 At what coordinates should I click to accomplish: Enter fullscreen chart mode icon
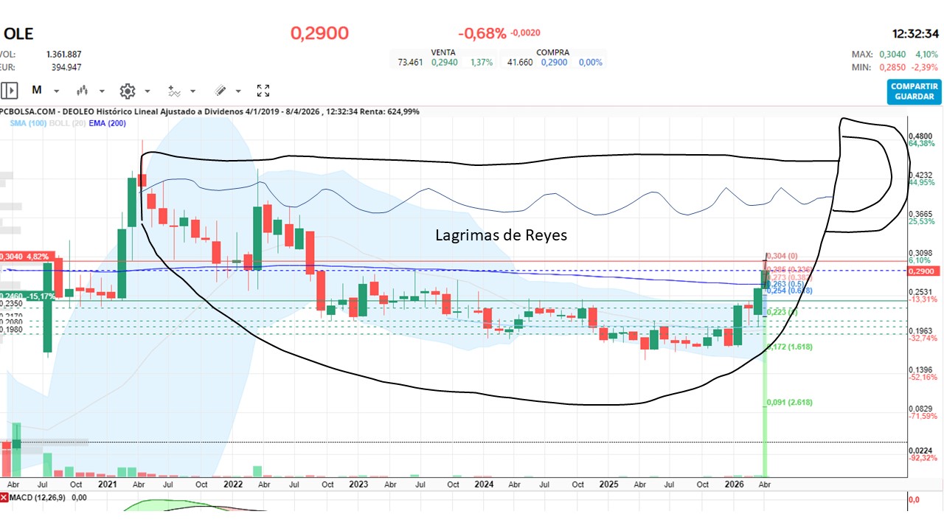[x=263, y=91]
